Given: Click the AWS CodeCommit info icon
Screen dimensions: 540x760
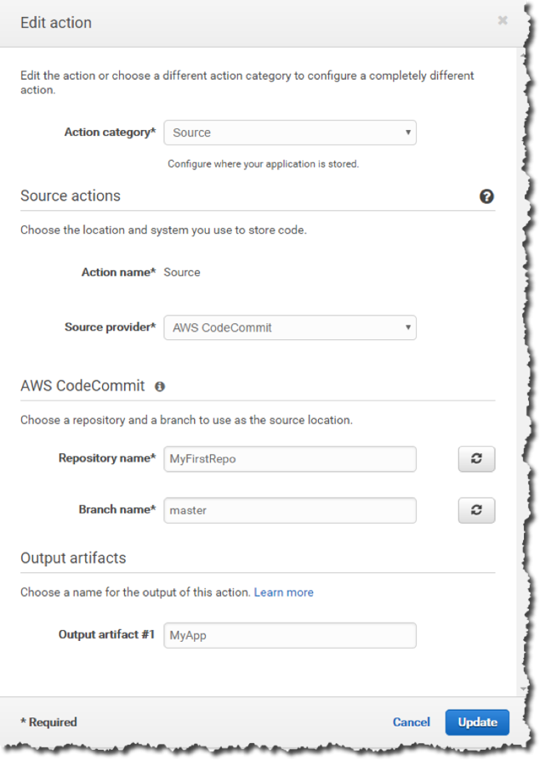Looking at the screenshot, I should click(160, 386).
